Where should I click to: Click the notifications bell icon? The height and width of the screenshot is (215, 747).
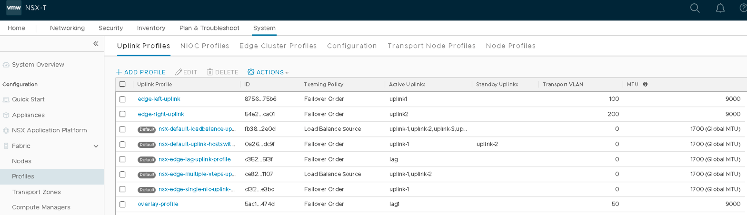point(720,8)
